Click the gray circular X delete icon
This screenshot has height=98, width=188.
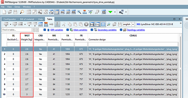click(86, 24)
